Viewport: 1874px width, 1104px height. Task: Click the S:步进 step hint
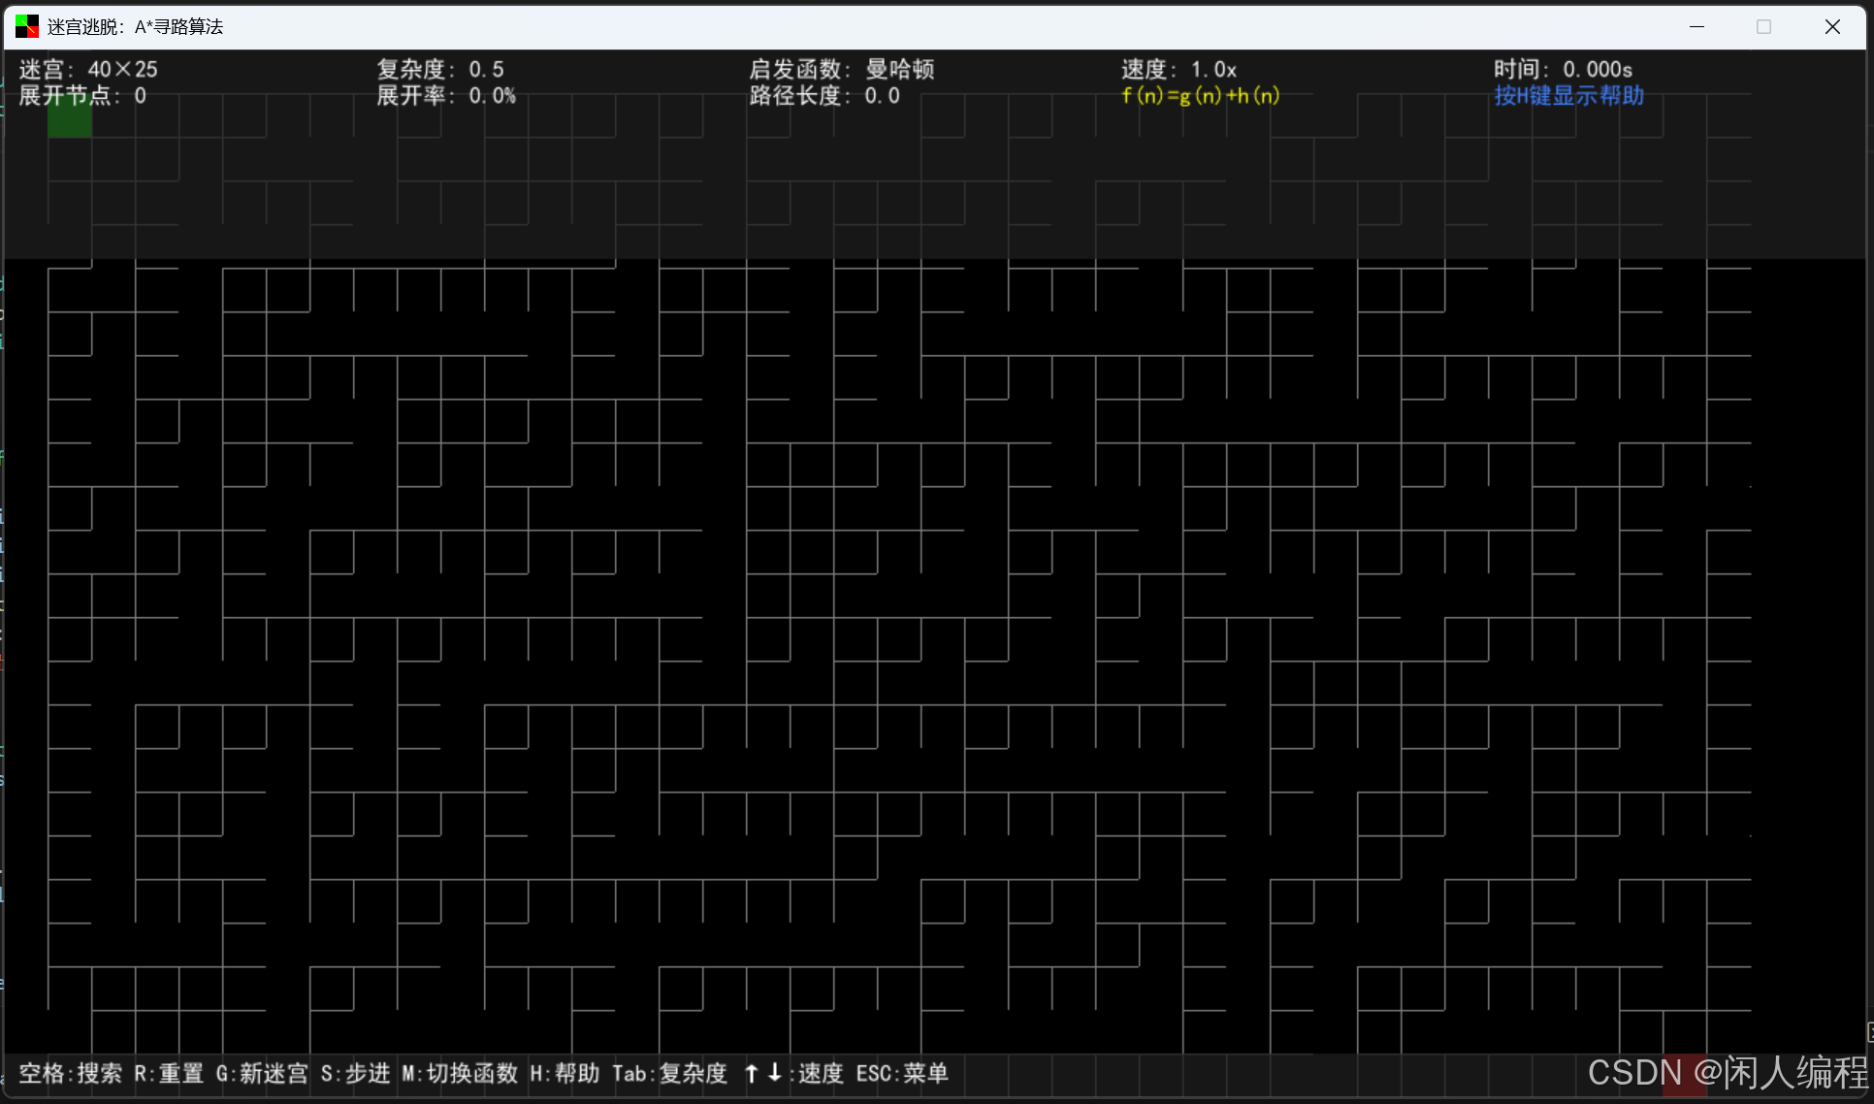coord(355,1074)
